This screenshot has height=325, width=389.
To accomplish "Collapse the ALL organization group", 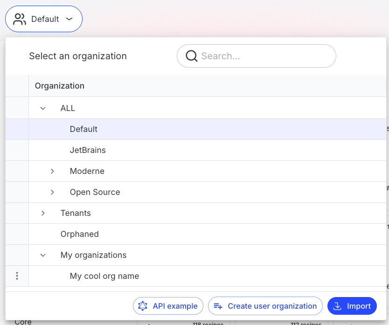I will (x=43, y=108).
